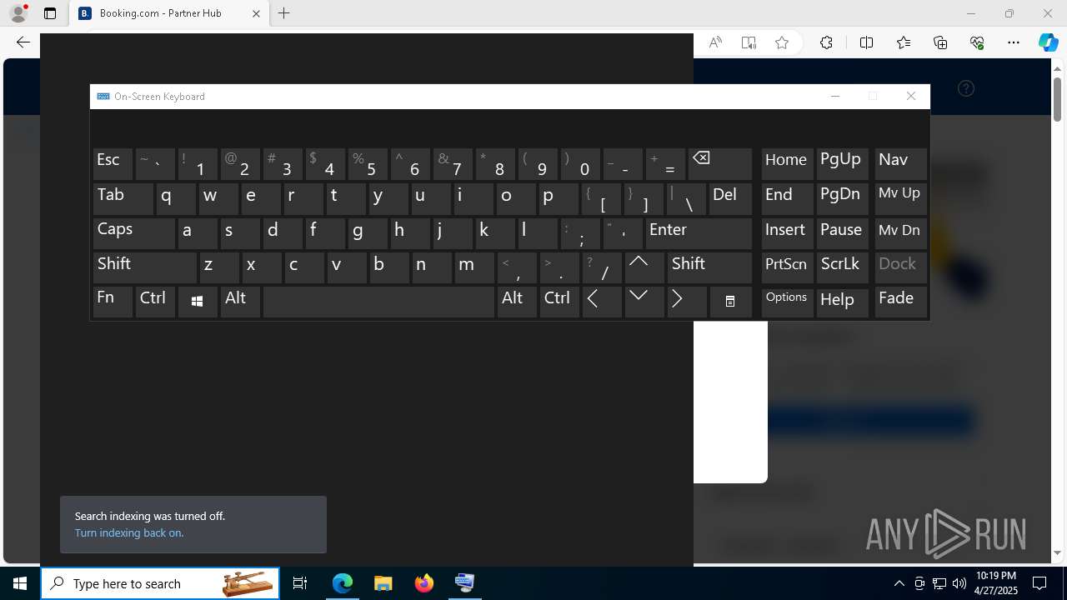The width and height of the screenshot is (1067, 600).
Task: Hit the Left arrow key on keyboard
Action: click(602, 302)
